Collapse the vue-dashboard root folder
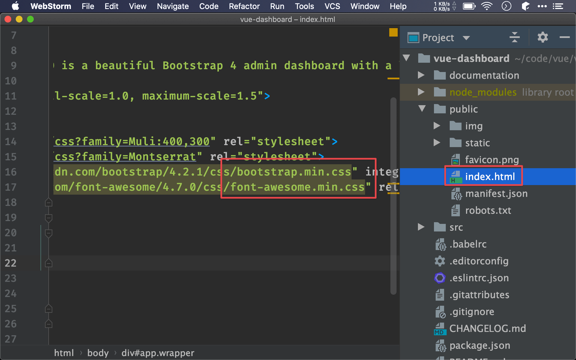The height and width of the screenshot is (360, 576). tap(406, 58)
